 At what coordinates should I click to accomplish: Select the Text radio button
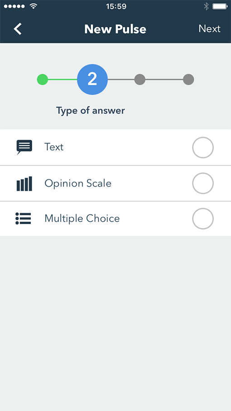click(x=203, y=148)
